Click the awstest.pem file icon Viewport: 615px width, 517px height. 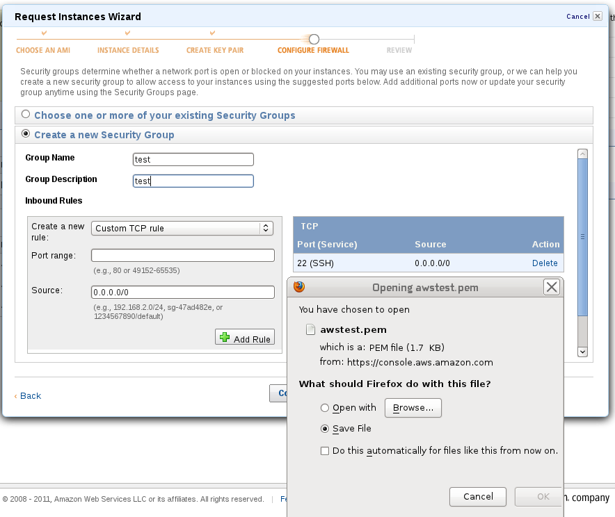[310, 329]
